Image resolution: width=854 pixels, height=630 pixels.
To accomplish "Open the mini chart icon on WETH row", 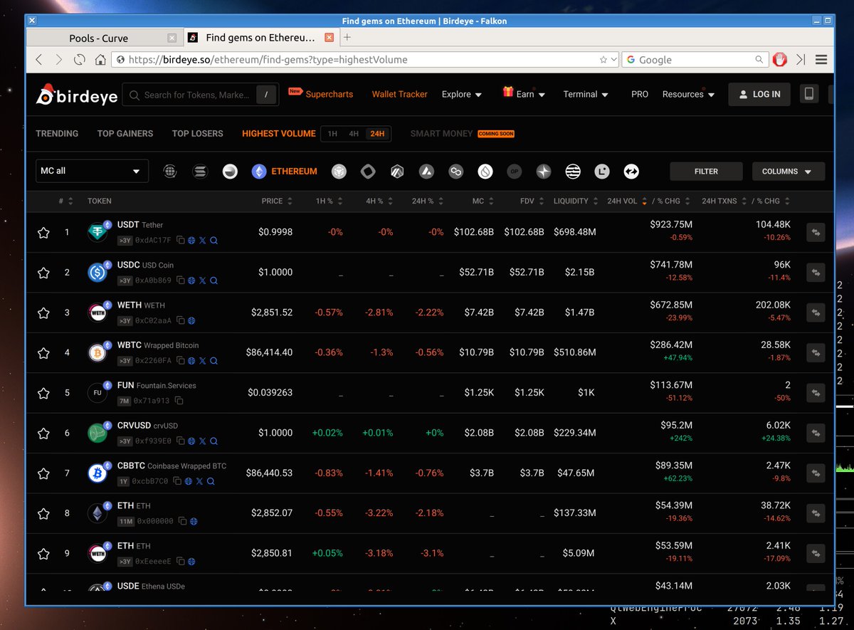I will pos(816,313).
